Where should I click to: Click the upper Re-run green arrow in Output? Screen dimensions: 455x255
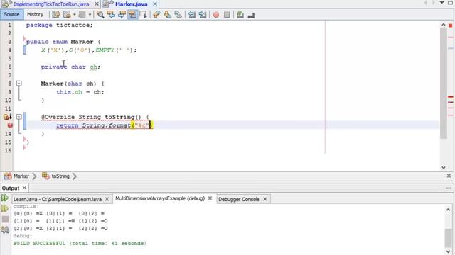tap(5, 198)
